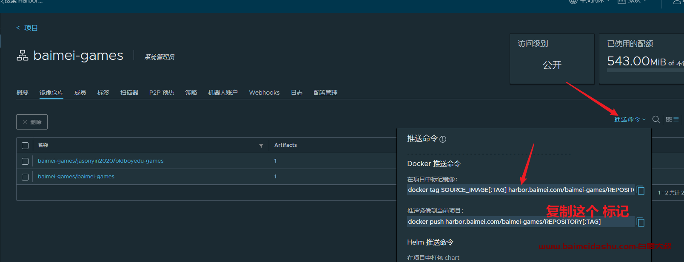This screenshot has height=262, width=684.
Task: Switch to the 镜像仓库 tab
Action: [51, 93]
